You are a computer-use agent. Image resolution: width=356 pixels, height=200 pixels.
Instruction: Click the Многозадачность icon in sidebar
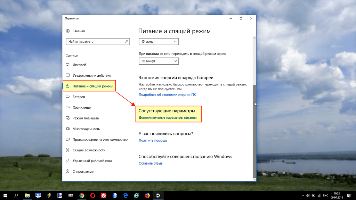68,129
